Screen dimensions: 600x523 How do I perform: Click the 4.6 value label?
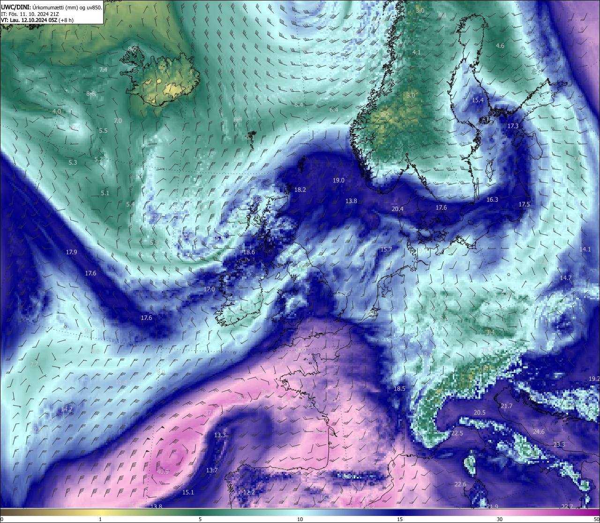point(500,46)
